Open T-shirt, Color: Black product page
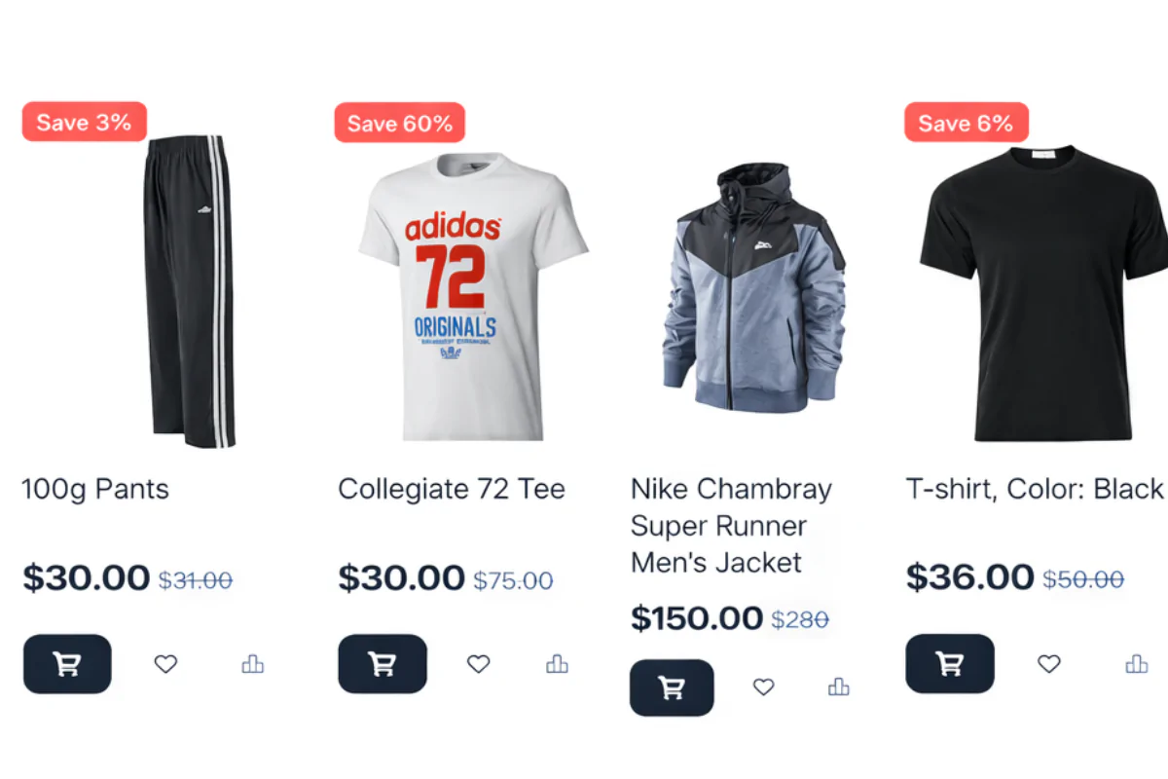1168x779 pixels. point(1035,489)
